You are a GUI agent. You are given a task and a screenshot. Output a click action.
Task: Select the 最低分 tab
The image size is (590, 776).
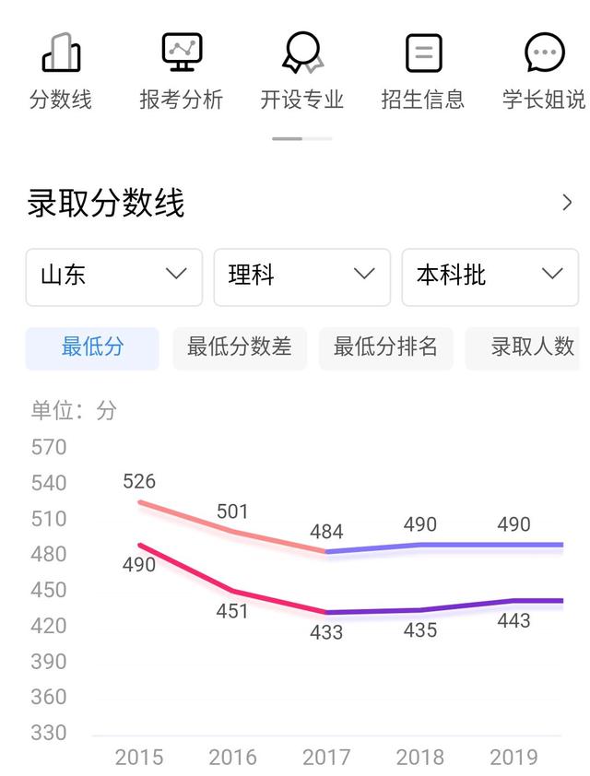(92, 348)
